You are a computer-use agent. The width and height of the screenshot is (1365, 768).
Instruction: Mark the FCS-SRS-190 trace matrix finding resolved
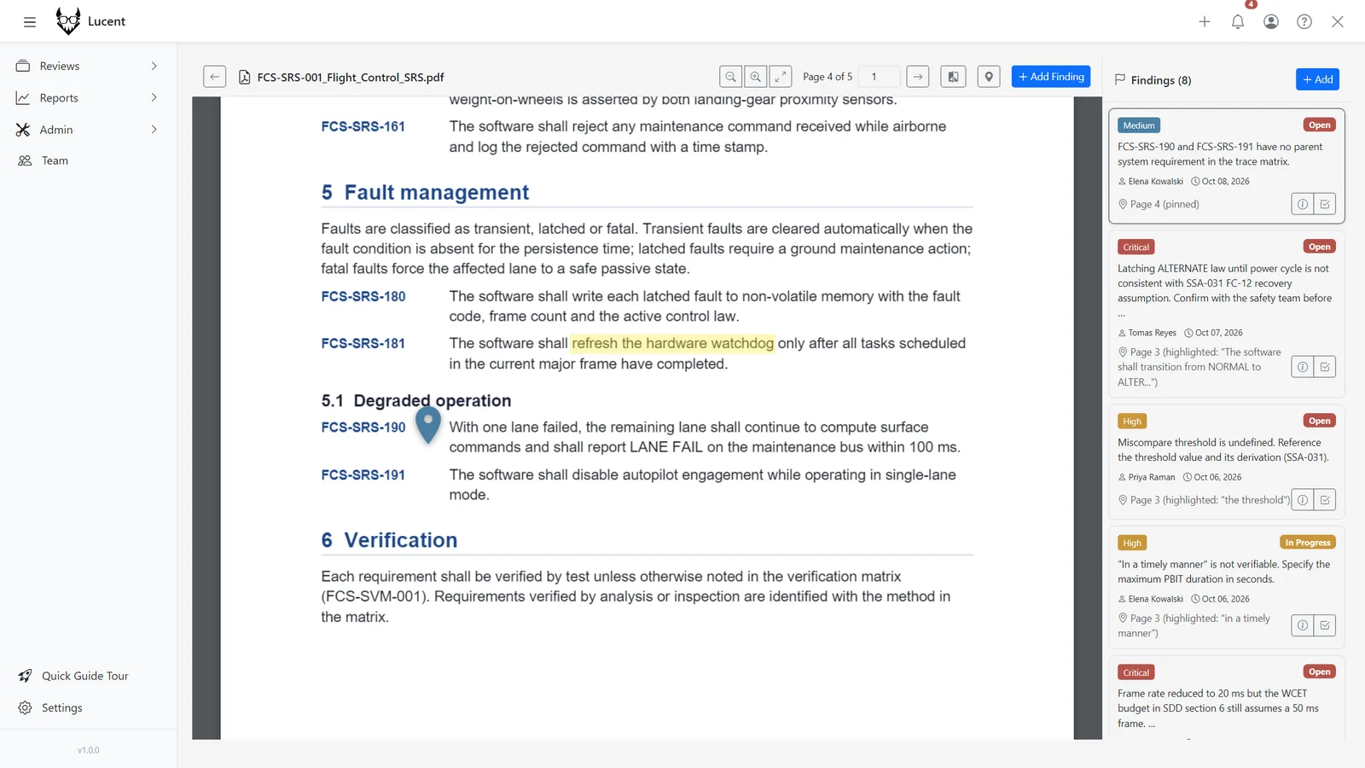[x=1325, y=204]
